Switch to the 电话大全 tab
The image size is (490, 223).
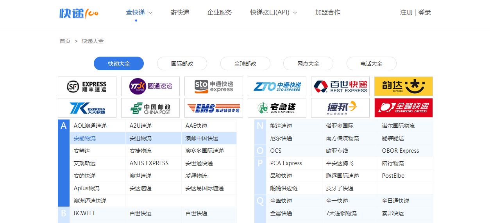point(372,64)
